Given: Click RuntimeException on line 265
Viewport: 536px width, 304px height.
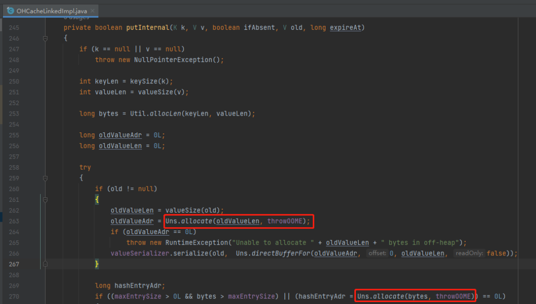Looking at the screenshot, I should [x=197, y=243].
